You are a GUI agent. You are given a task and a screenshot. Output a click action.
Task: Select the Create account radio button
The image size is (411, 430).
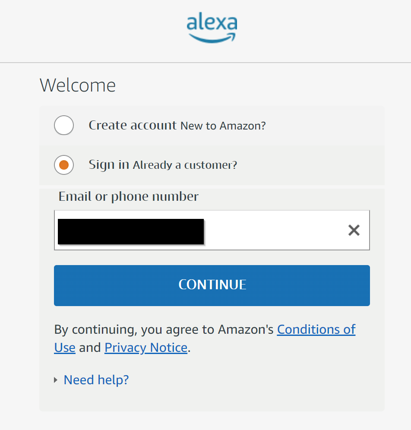[64, 126]
